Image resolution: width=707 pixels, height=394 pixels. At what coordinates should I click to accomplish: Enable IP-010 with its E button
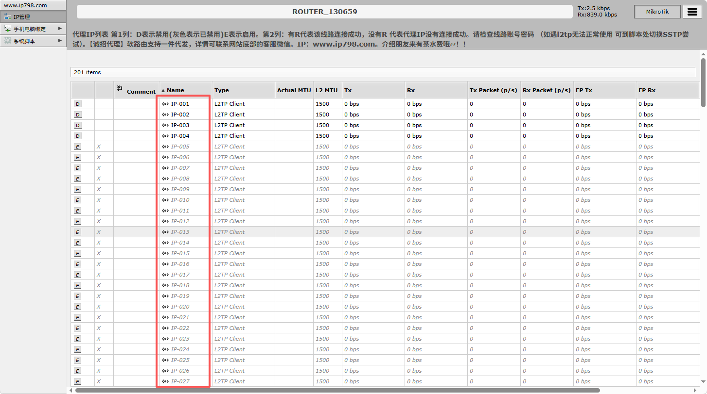click(78, 200)
